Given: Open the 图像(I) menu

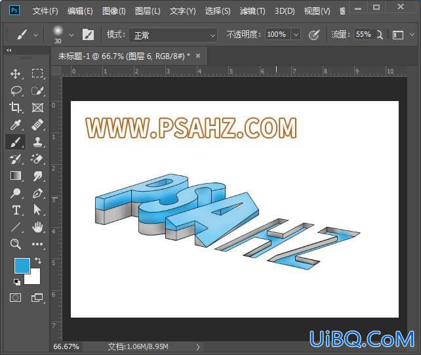Looking at the screenshot, I should (114, 11).
